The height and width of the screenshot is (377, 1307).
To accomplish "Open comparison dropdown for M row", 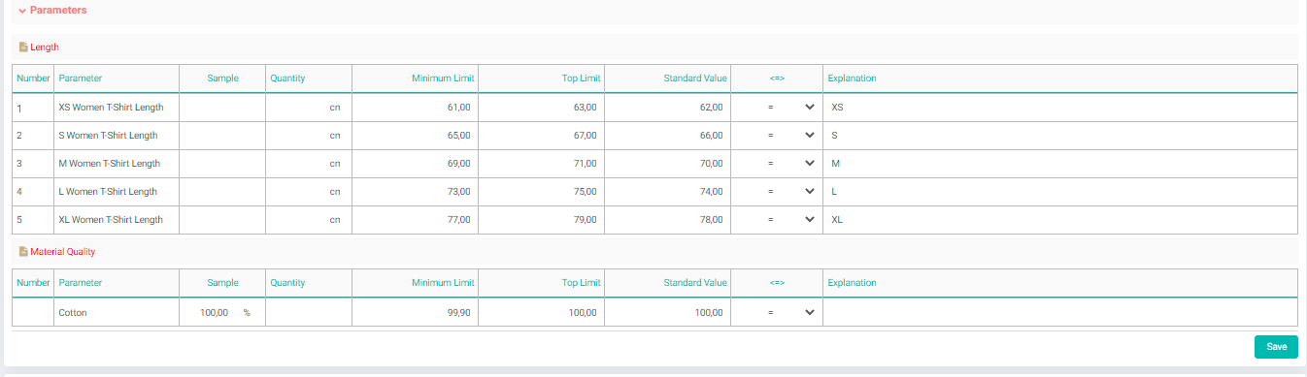I will pos(777,163).
